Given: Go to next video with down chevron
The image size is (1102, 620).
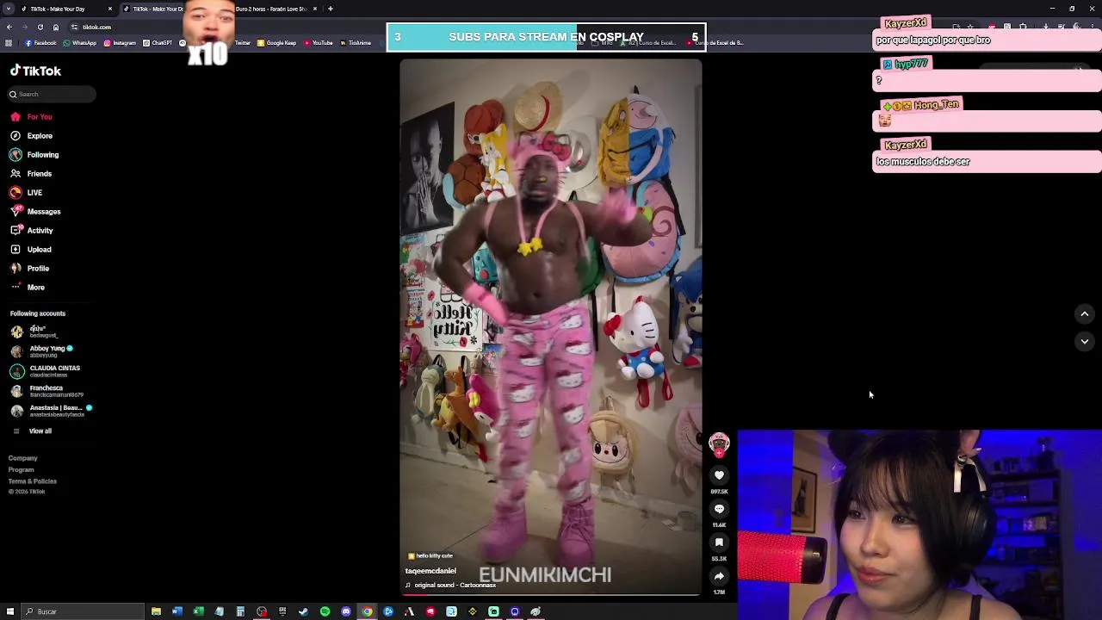Looking at the screenshot, I should click(x=1085, y=342).
